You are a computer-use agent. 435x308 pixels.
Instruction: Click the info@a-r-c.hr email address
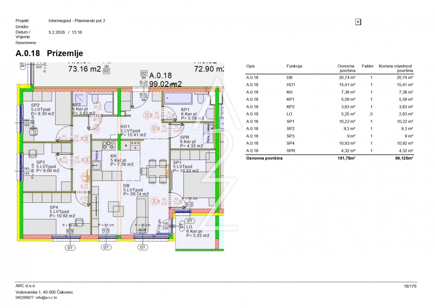46,297
